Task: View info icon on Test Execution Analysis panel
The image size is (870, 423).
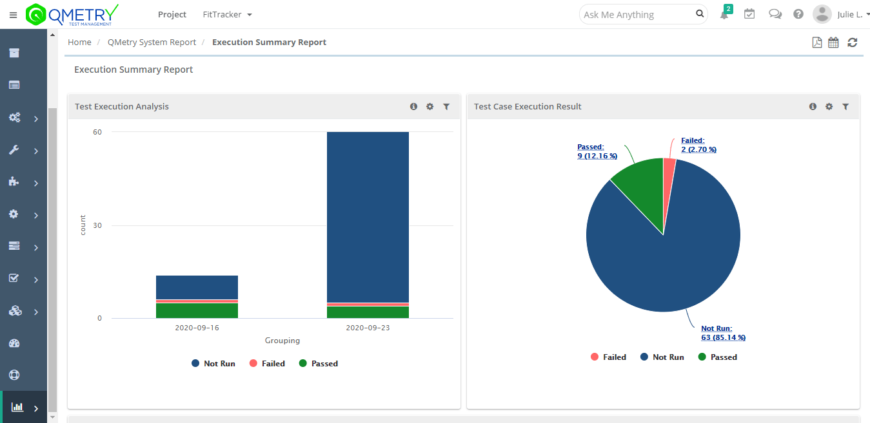Action: [x=413, y=106]
